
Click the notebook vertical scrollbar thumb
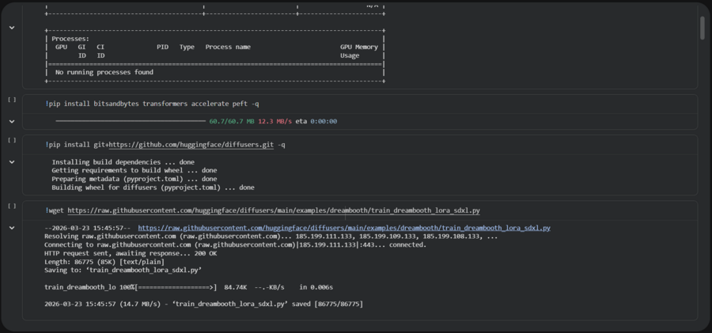tap(703, 28)
